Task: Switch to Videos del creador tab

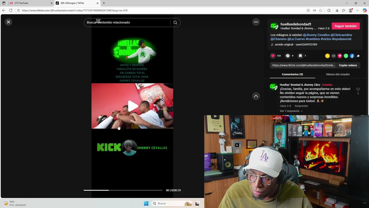Action: click(338, 74)
